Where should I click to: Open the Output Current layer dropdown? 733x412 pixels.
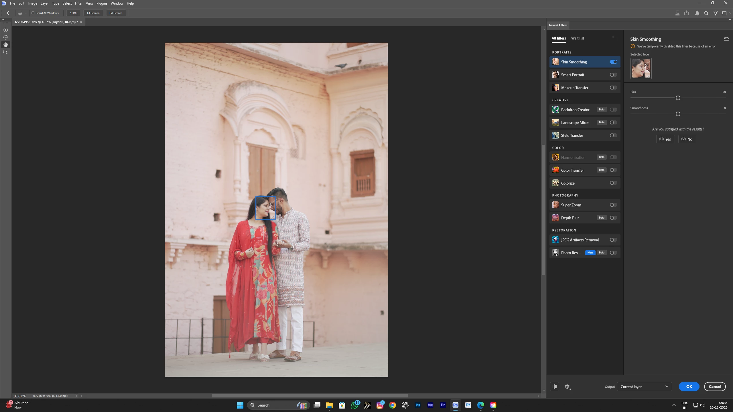644,387
